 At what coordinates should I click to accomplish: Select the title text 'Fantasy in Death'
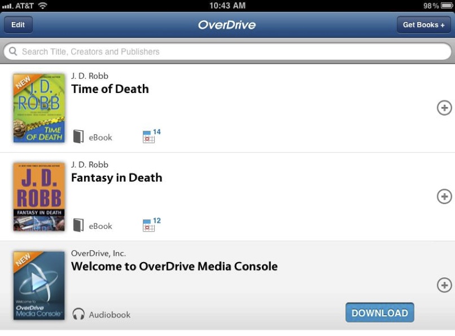click(117, 178)
